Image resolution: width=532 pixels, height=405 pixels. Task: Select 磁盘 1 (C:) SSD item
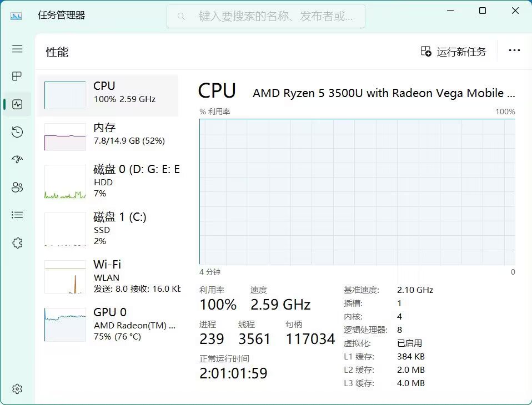[108, 229]
